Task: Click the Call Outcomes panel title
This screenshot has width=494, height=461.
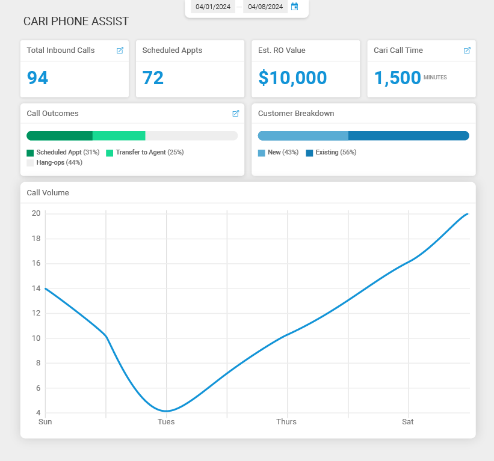Action: point(52,114)
